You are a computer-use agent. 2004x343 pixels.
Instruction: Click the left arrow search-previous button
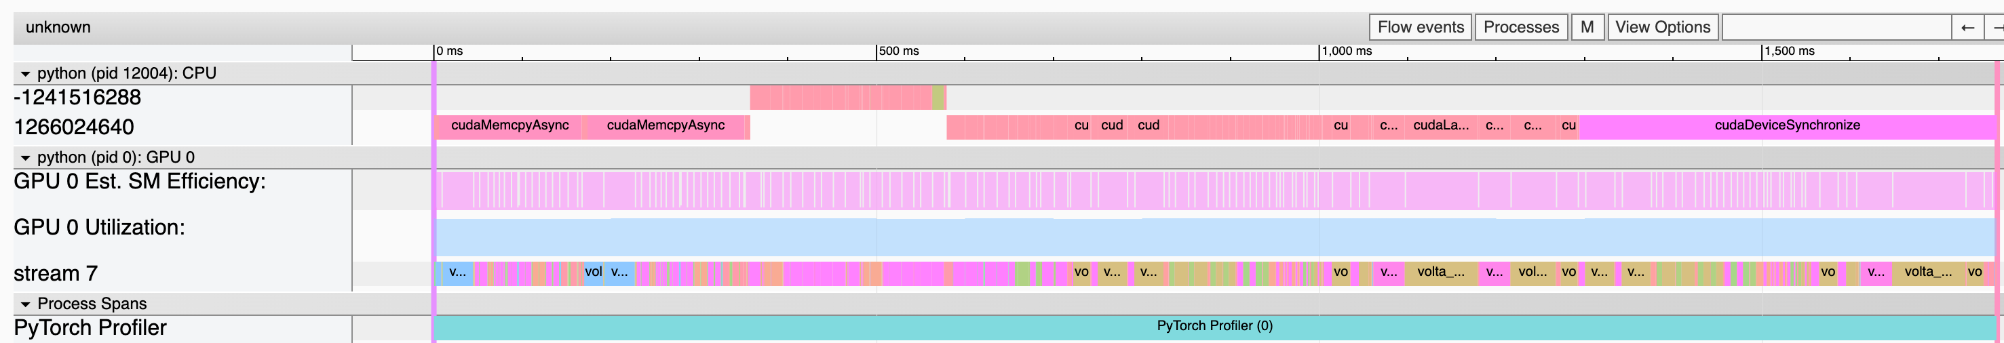coord(1967,27)
